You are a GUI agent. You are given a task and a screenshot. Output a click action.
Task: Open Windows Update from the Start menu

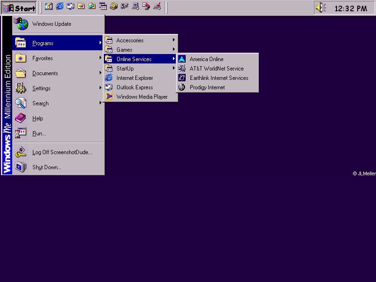click(58, 24)
